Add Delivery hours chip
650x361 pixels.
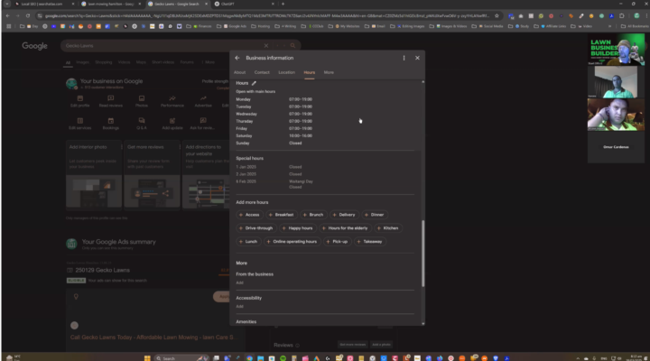tap(344, 215)
